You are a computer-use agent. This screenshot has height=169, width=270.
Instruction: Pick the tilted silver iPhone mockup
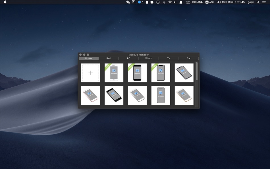pyautogui.click(x=137, y=95)
